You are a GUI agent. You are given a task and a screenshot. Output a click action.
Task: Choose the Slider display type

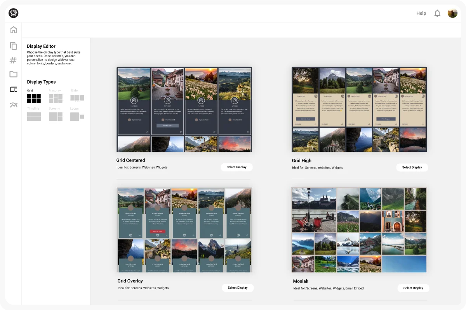click(x=77, y=98)
